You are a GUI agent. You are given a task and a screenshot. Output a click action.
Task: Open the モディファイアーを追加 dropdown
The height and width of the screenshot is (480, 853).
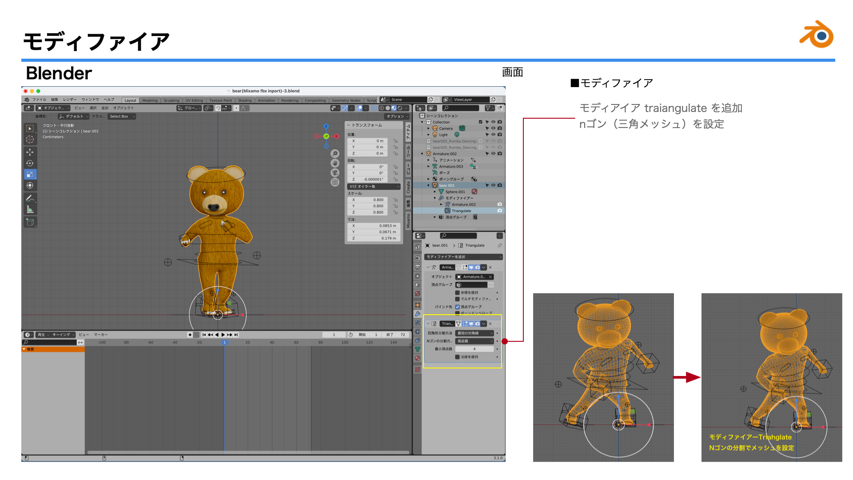click(463, 257)
